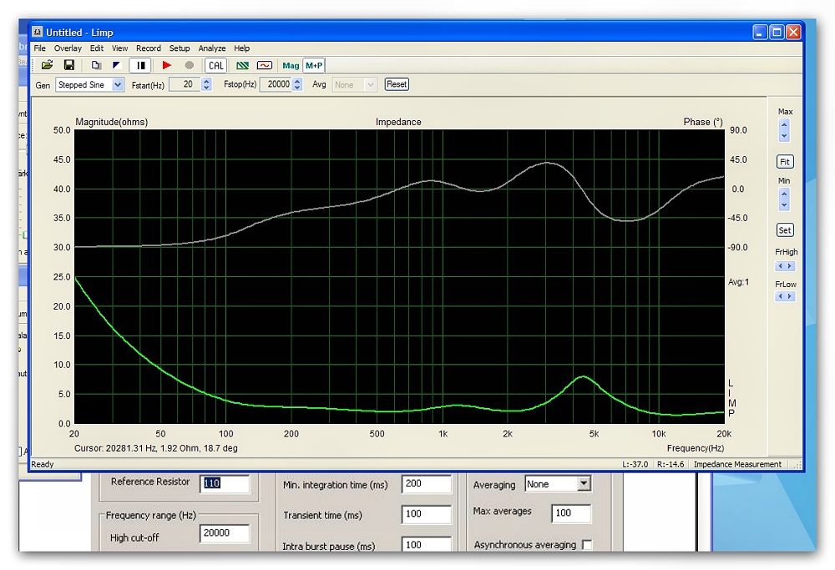This screenshot has width=835, height=570.
Task: Start measurement with red play icon
Action: tap(167, 65)
